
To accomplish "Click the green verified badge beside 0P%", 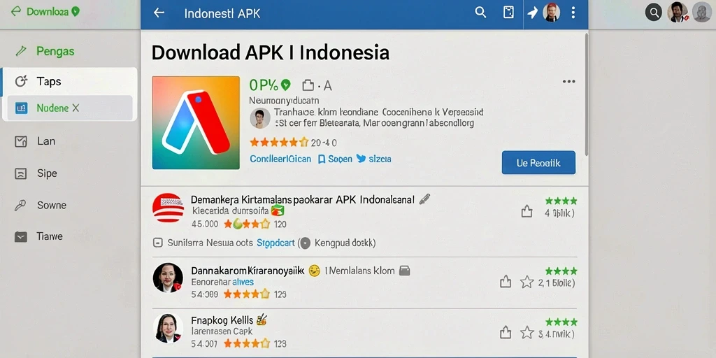I will click(286, 85).
